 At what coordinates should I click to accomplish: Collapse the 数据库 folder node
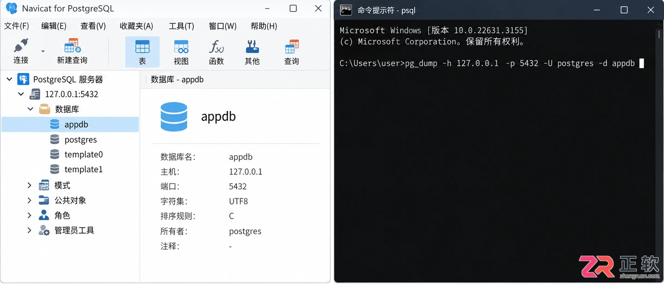(30, 109)
